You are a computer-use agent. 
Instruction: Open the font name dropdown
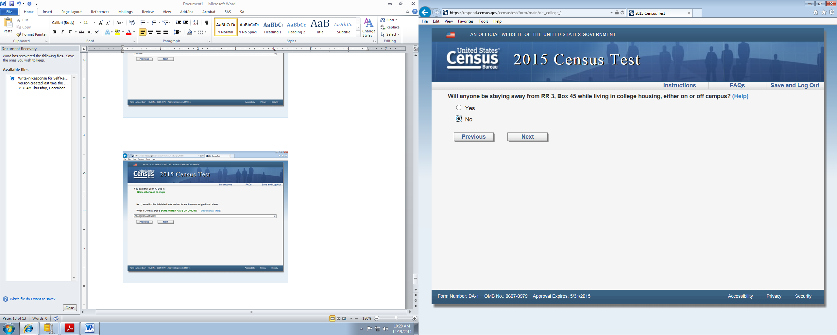(x=80, y=23)
